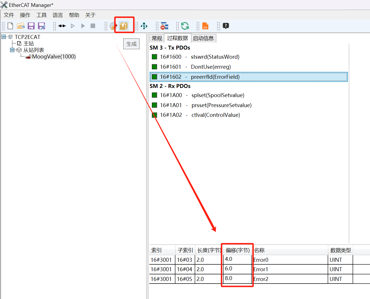Screen dimensions: 370x299
Task: Toggle green checkbox for 16#1A00 splset
Action: coord(154,95)
